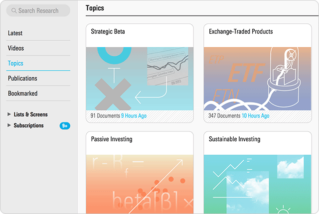Click the magnifier icon in the search box
Image resolution: width=319 pixels, height=214 pixels.
point(13,10)
